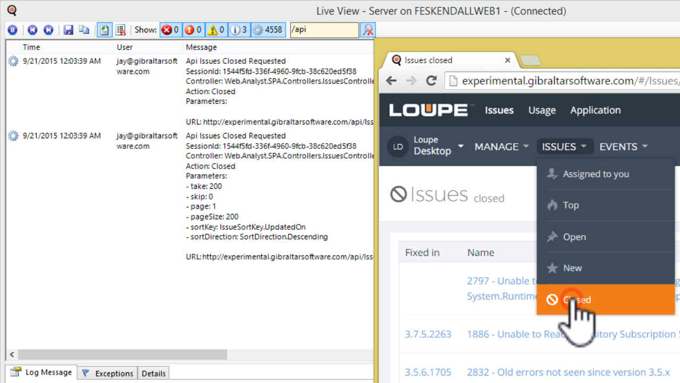Pause the live view stream
Image resolution: width=680 pixels, height=383 pixels.
(x=13, y=30)
